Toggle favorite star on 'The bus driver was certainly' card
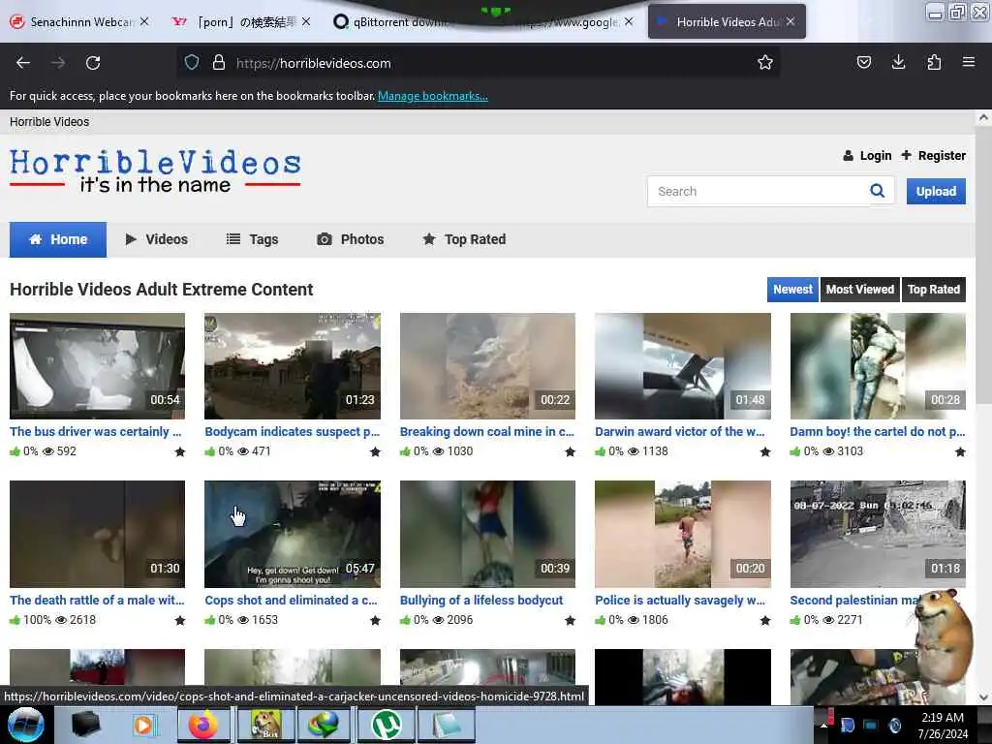 tap(179, 451)
